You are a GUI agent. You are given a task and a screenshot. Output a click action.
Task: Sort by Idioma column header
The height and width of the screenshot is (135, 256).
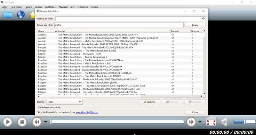coord(47,31)
